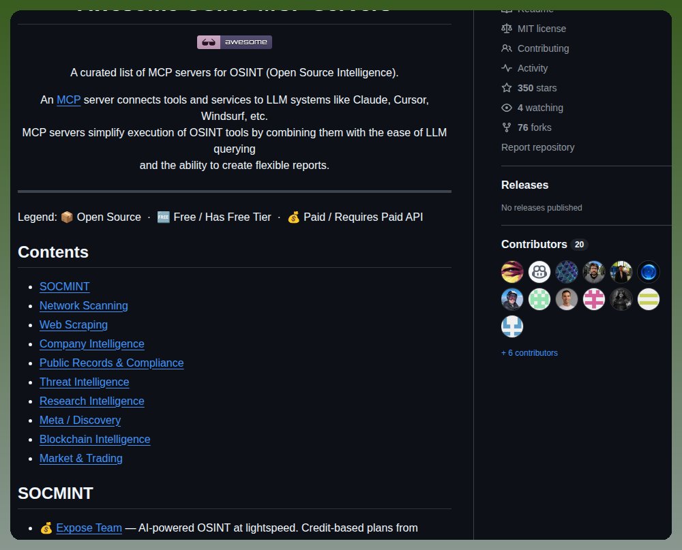
Task: Open the MIT license link
Action: (x=542, y=29)
